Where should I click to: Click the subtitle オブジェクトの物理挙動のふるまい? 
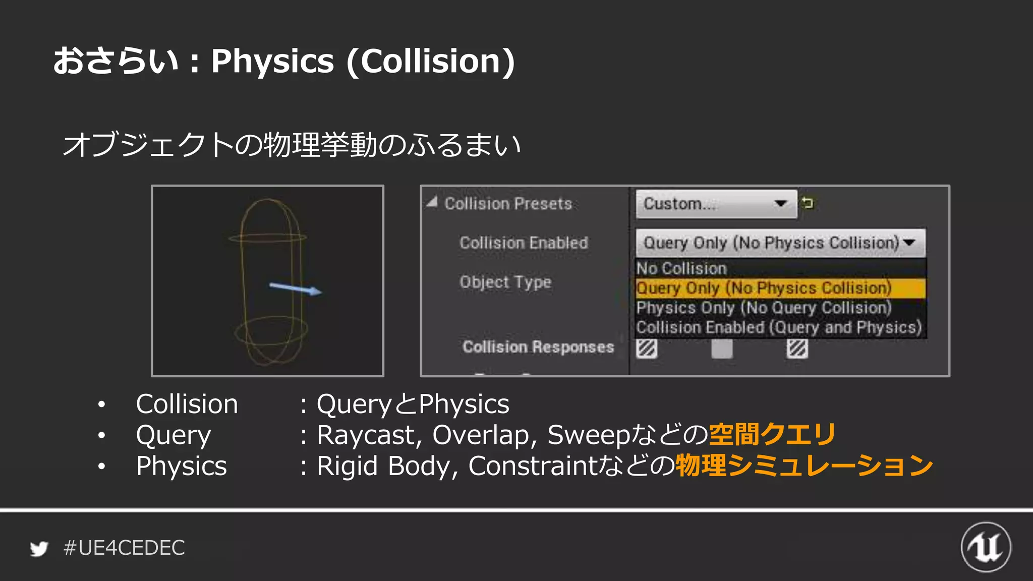click(x=292, y=145)
